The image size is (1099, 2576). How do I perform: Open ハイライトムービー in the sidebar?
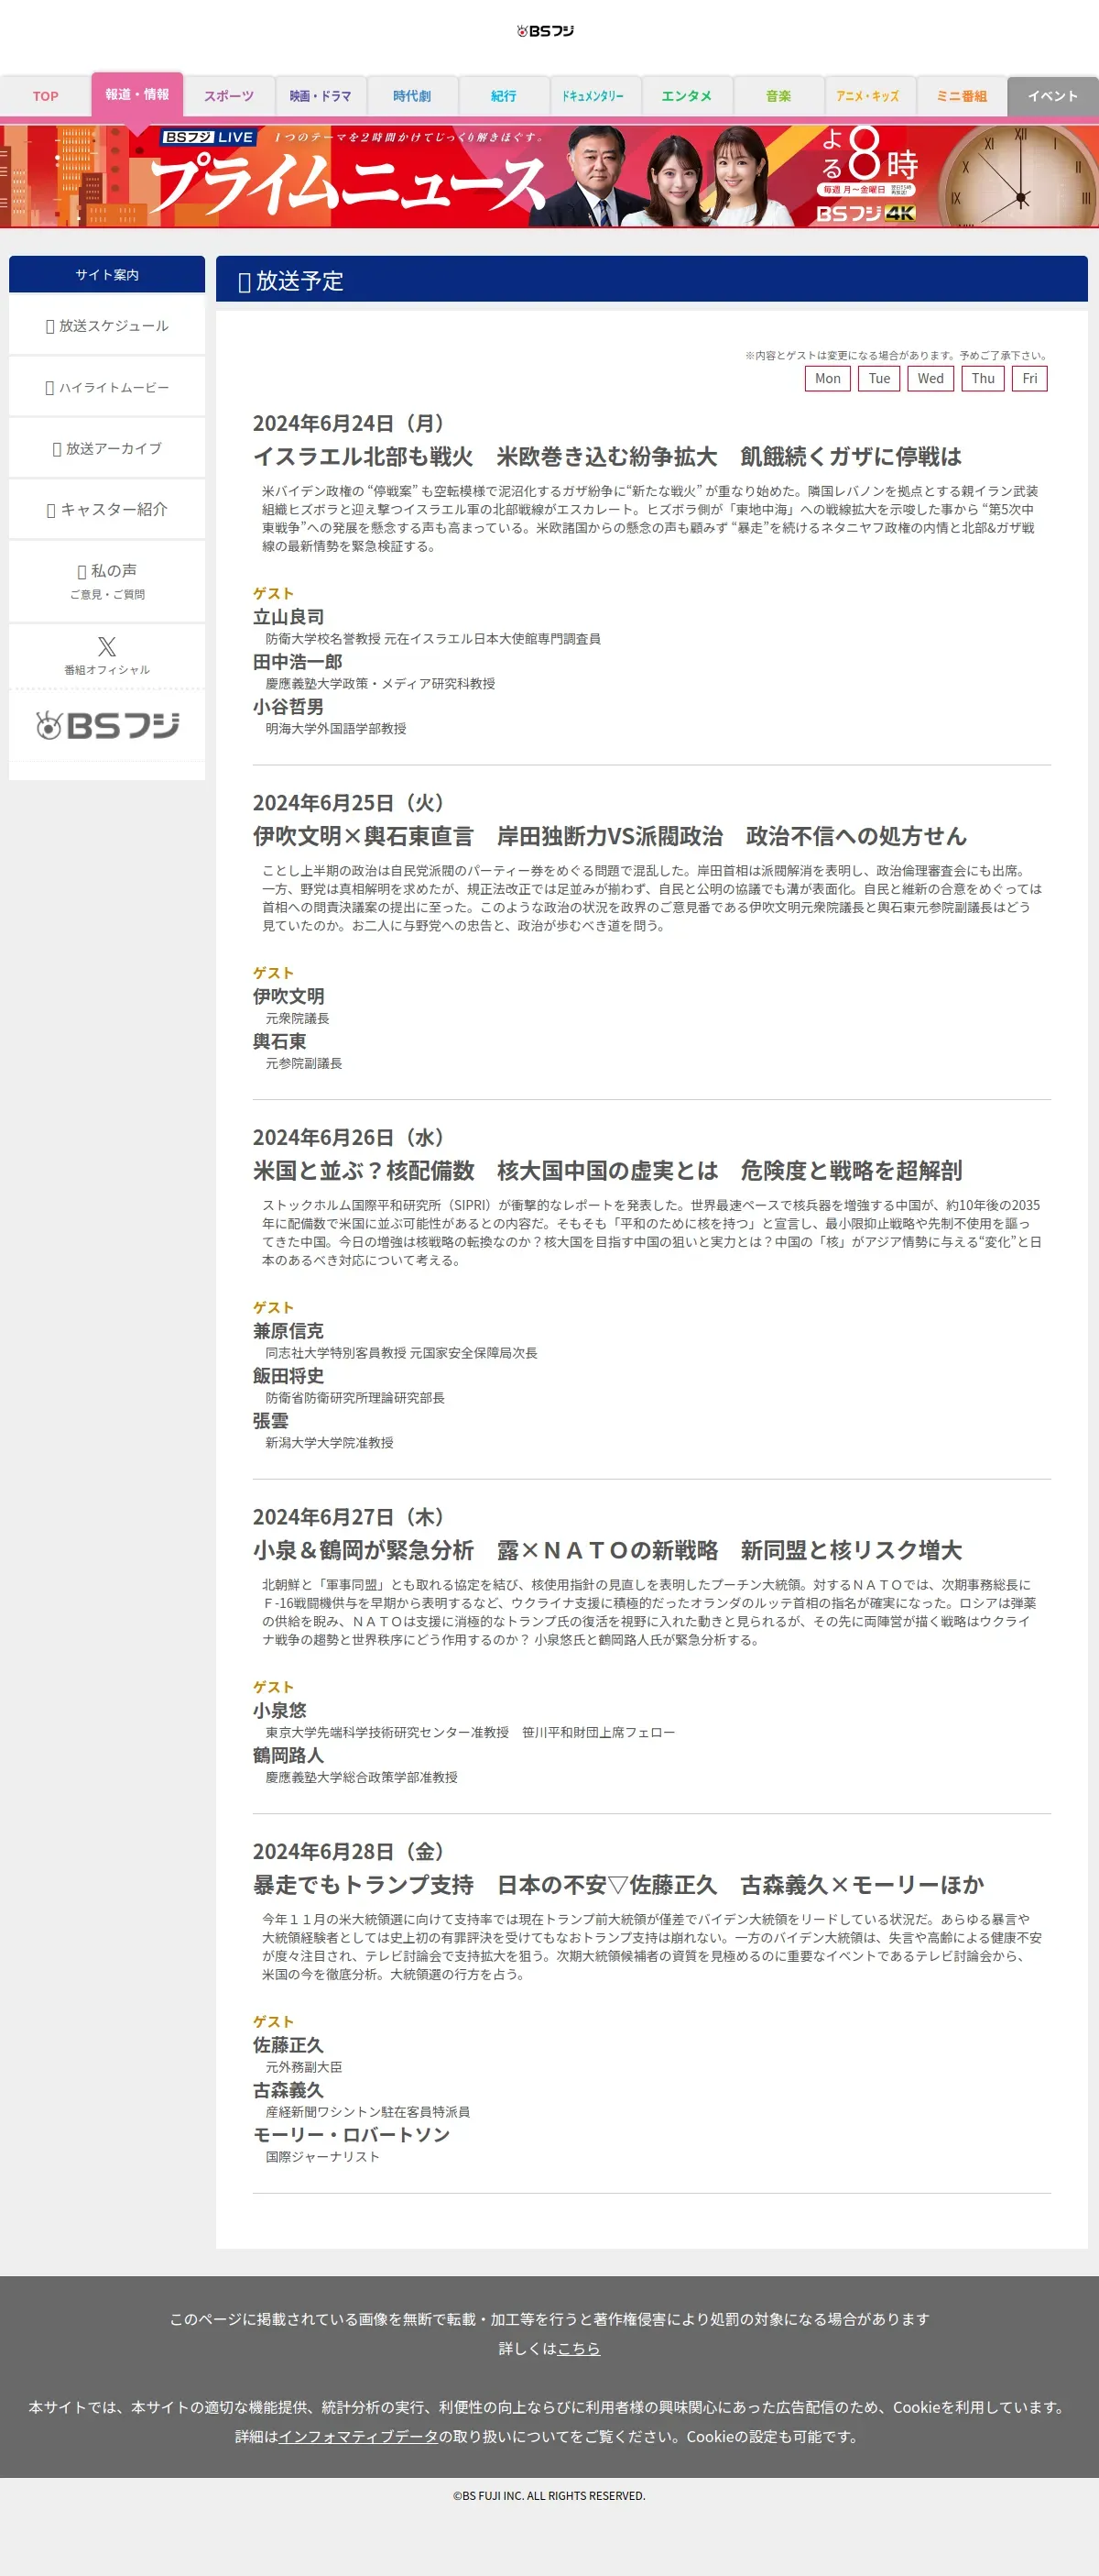tap(107, 387)
